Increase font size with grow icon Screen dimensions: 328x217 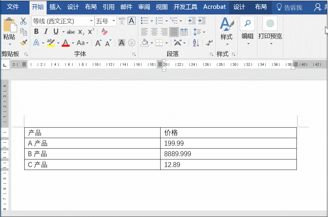[98, 43]
